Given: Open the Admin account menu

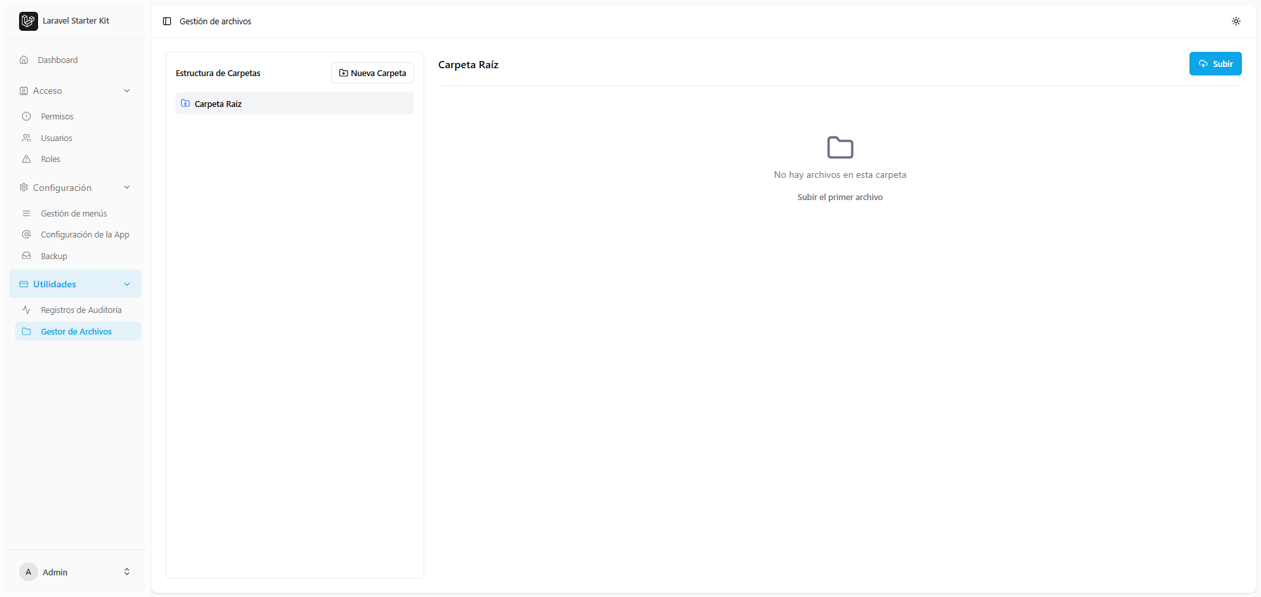Looking at the screenshot, I should click(x=74, y=571).
